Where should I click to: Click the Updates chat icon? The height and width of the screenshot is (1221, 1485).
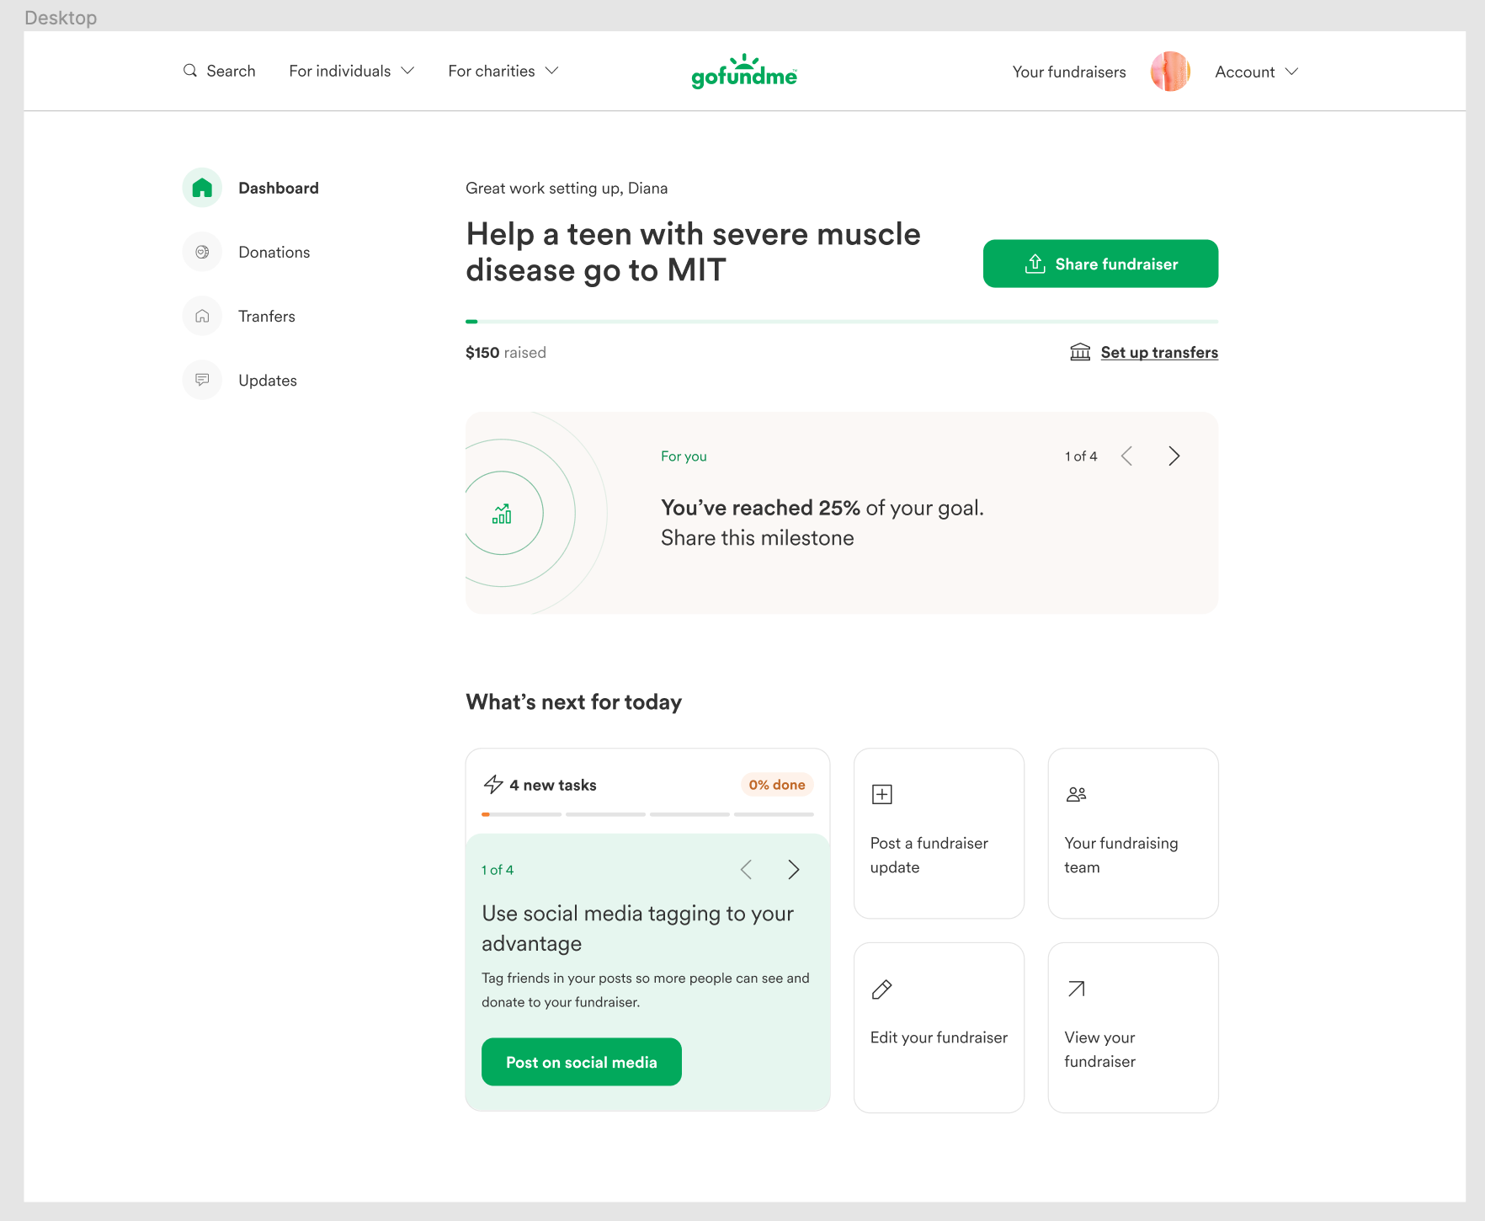(202, 380)
